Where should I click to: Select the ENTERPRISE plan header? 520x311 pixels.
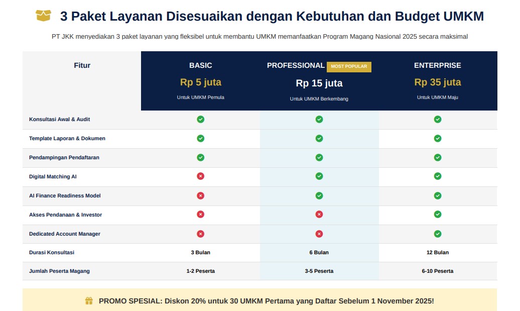(x=437, y=65)
